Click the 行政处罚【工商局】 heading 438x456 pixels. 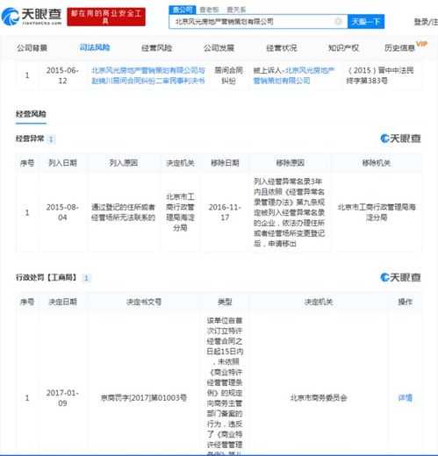(47, 277)
